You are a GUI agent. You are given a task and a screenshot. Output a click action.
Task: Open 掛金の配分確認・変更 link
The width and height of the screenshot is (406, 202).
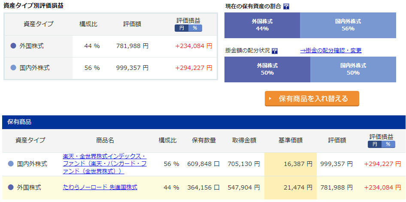point(330,51)
